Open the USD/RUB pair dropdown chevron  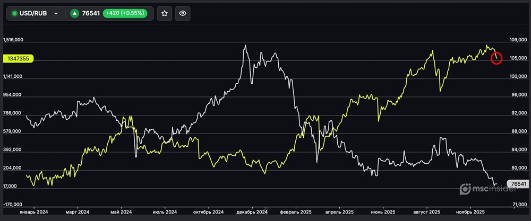pyautogui.click(x=56, y=14)
